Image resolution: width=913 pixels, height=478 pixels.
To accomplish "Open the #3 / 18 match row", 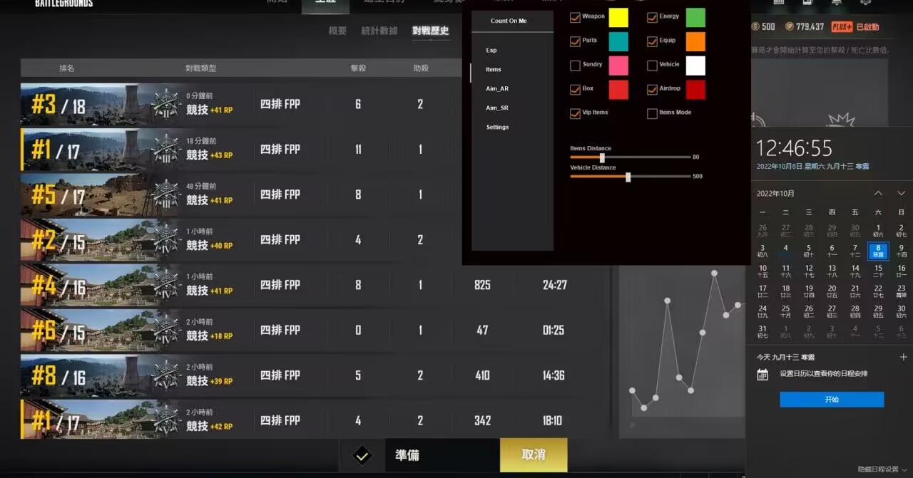I will 240,104.
